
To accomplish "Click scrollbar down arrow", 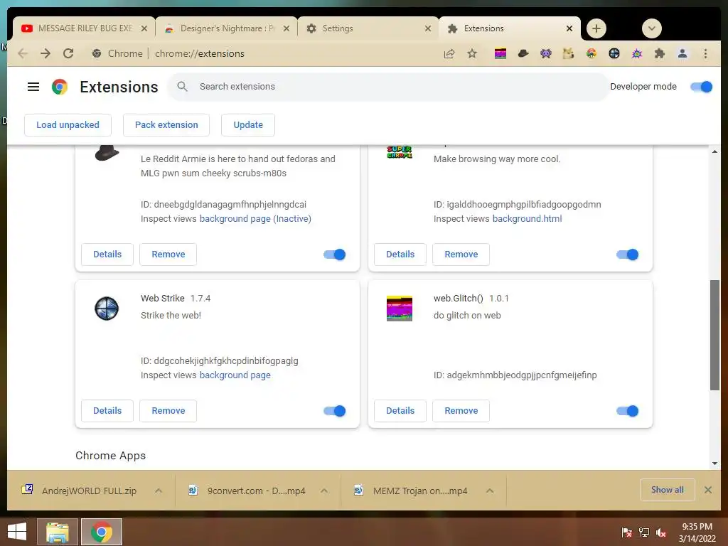I will 714,464.
